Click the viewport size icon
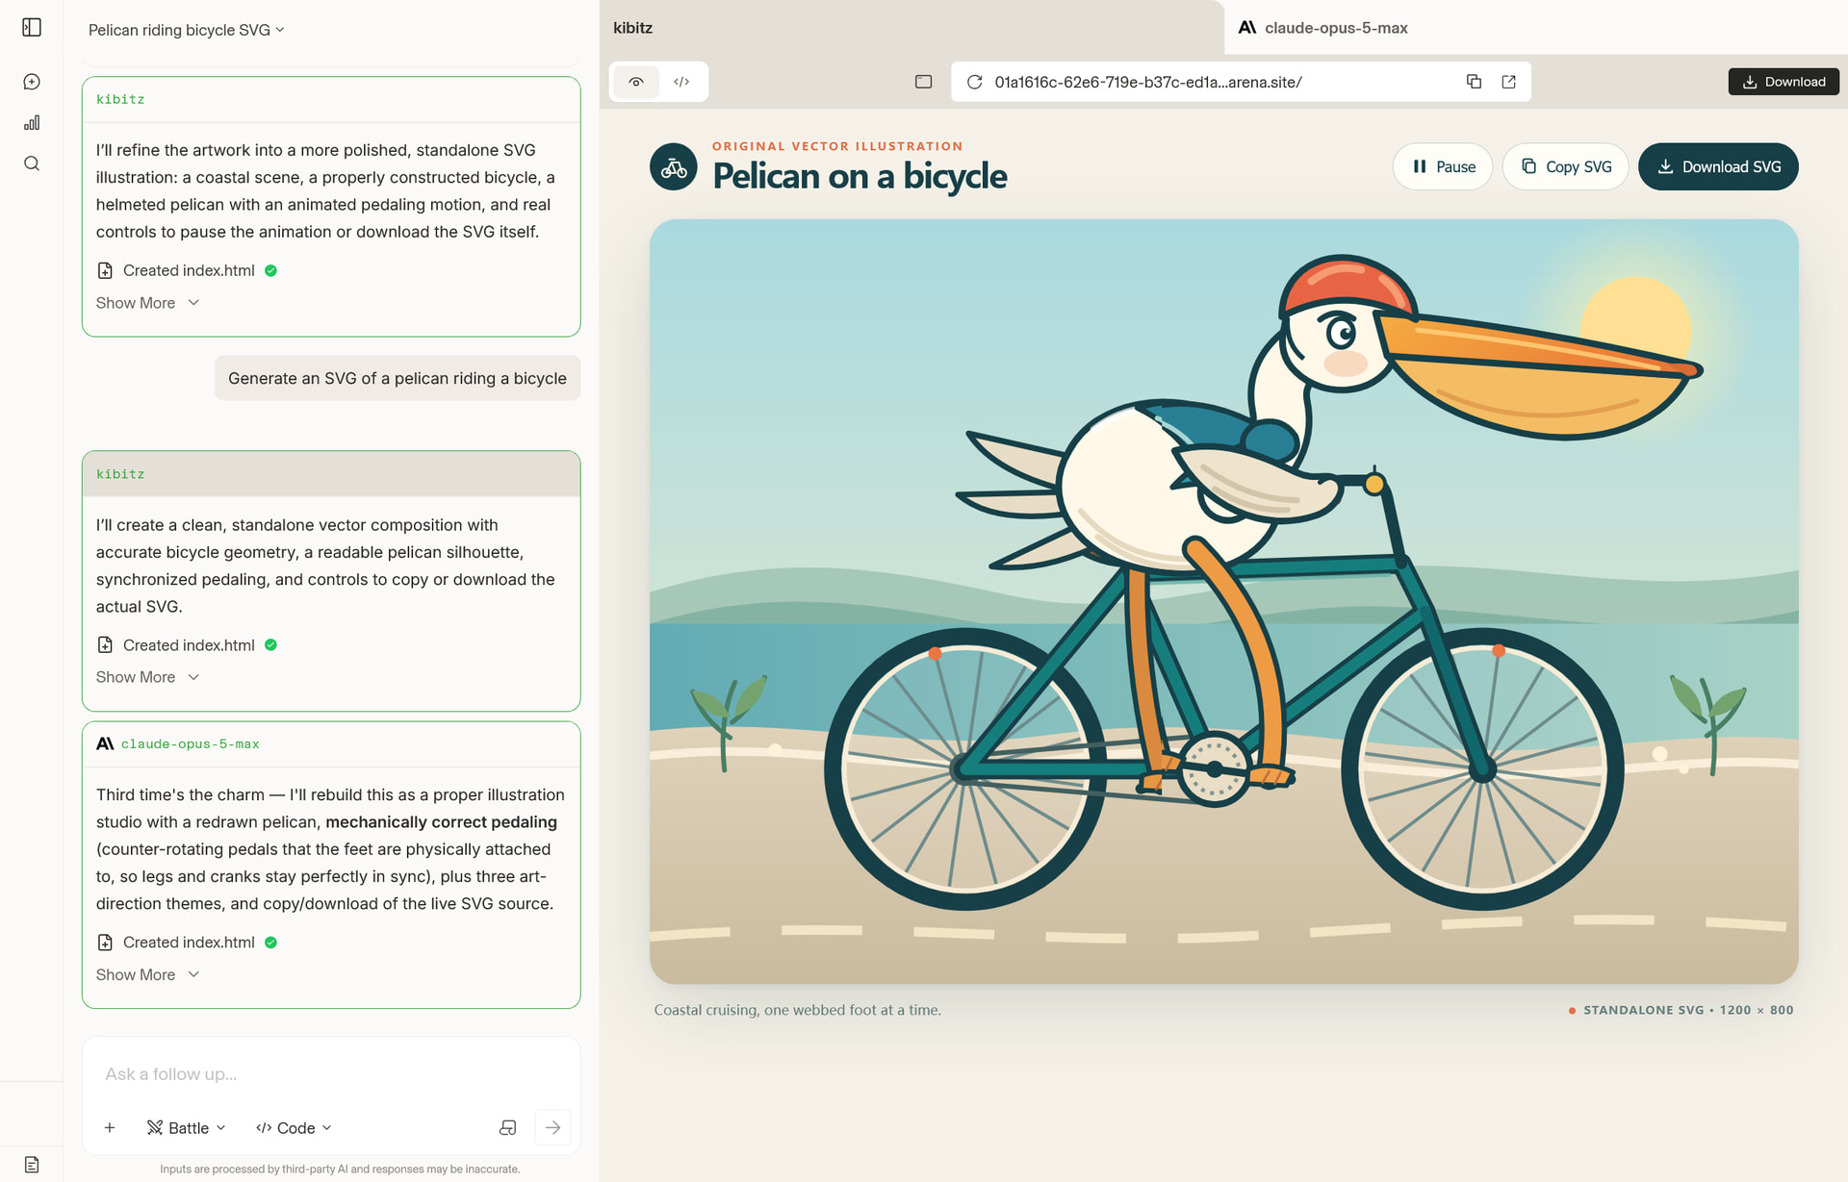The image size is (1848, 1182). pyautogui.click(x=923, y=82)
